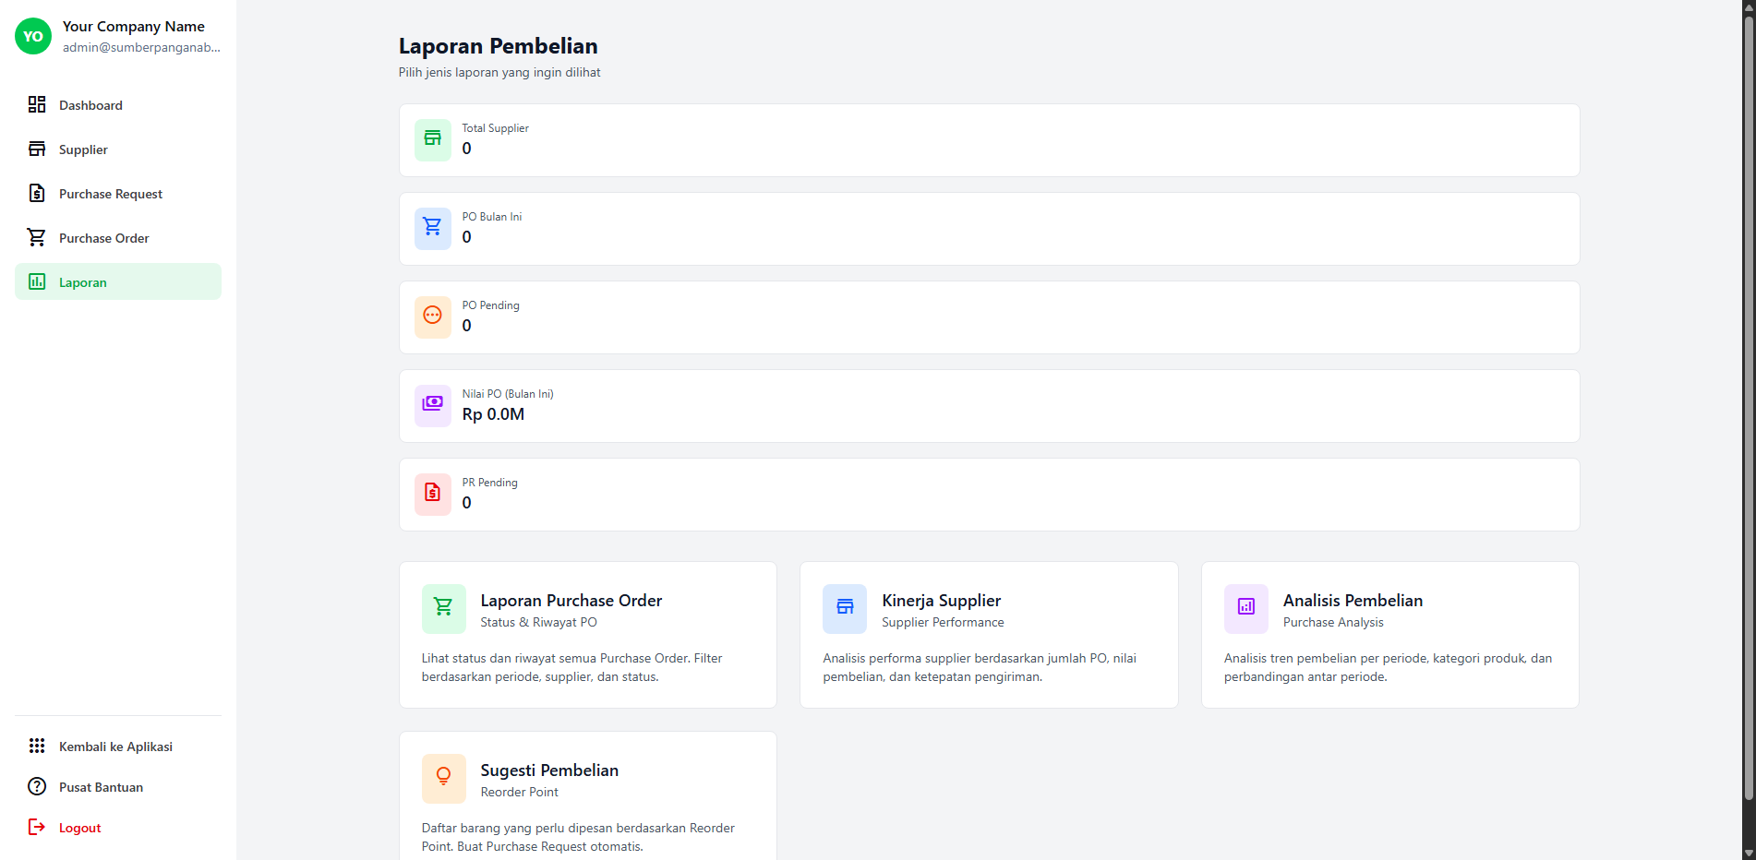Viewport: 1756px width, 860px height.
Task: Click the blue PO Bulan Ini cart icon
Action: click(x=432, y=228)
